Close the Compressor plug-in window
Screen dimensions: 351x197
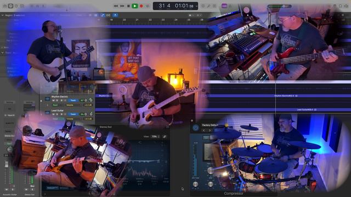192,120
